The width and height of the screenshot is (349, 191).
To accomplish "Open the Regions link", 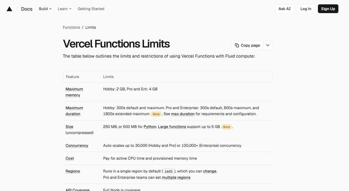I will point(73,171).
